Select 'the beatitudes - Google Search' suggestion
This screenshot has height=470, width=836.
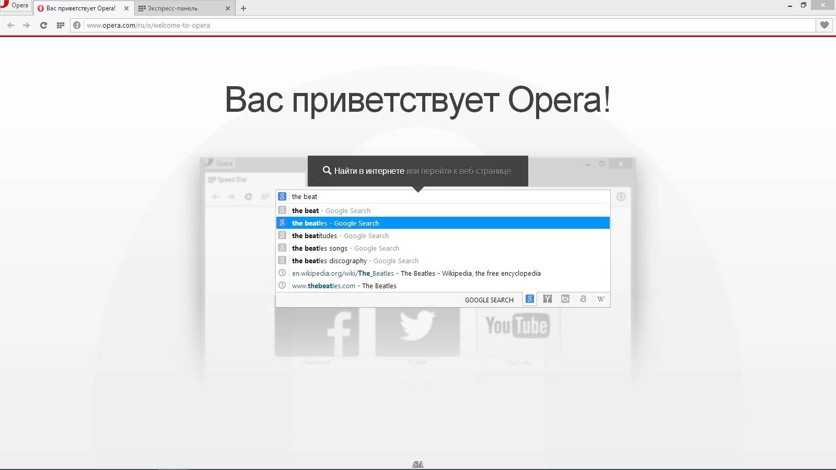443,236
